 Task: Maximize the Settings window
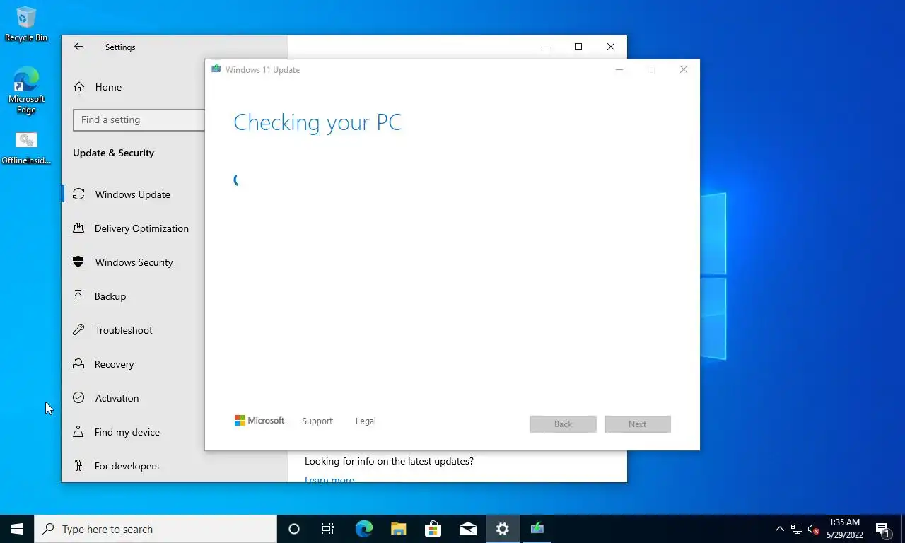tap(578, 47)
